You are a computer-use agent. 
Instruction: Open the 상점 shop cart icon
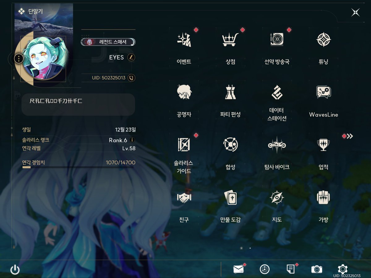click(231, 40)
